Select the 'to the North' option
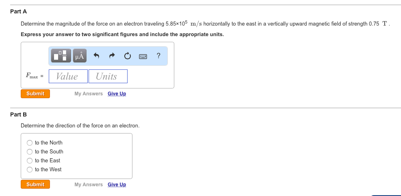This screenshot has height=196, width=401. (x=30, y=143)
